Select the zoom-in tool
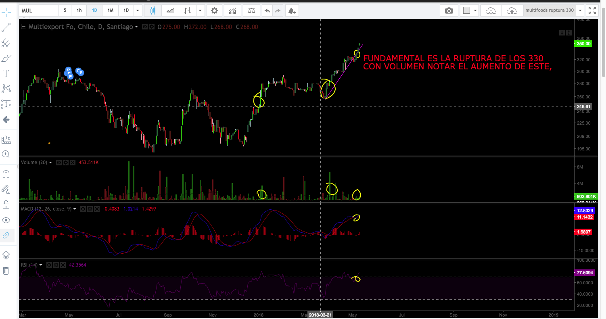606x319 pixels. [6, 154]
